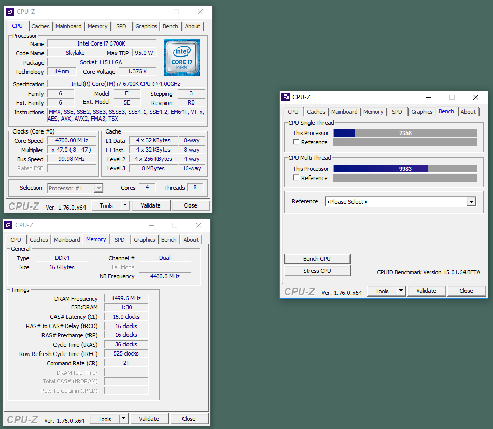Click multi thread score bar showing 9983
This screenshot has width=493, height=429.
click(x=405, y=169)
